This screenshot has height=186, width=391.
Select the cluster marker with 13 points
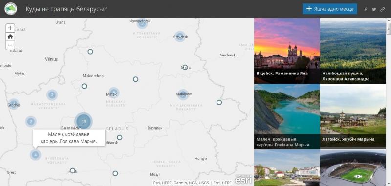[x=84, y=121]
